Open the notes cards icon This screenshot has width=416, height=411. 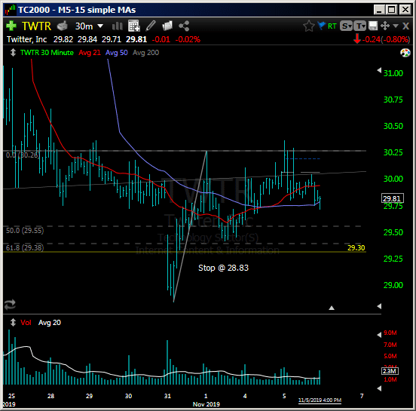(167, 26)
